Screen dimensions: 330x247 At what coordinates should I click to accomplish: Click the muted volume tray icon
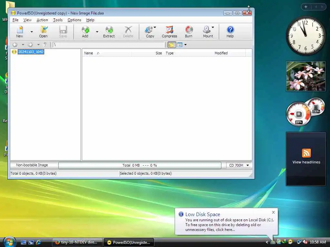[x=305, y=242]
